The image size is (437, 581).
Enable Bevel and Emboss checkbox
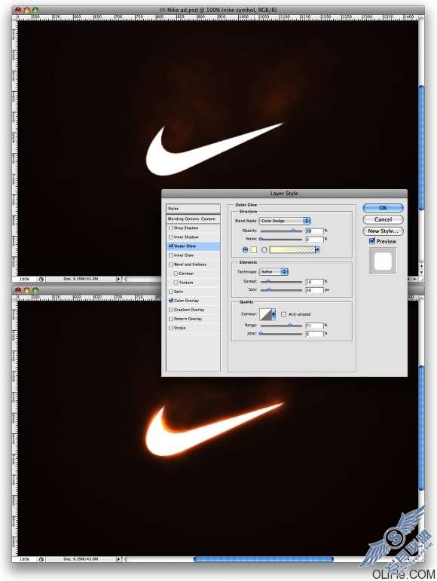(171, 265)
